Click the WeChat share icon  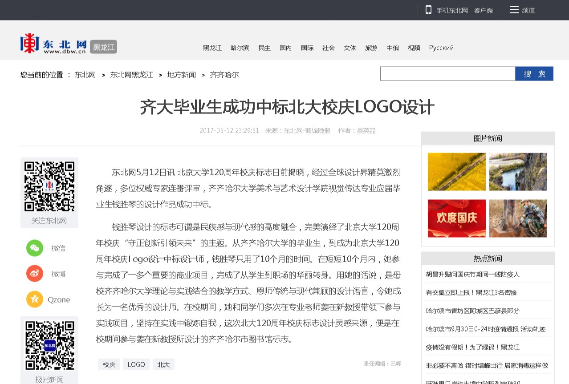(x=35, y=248)
